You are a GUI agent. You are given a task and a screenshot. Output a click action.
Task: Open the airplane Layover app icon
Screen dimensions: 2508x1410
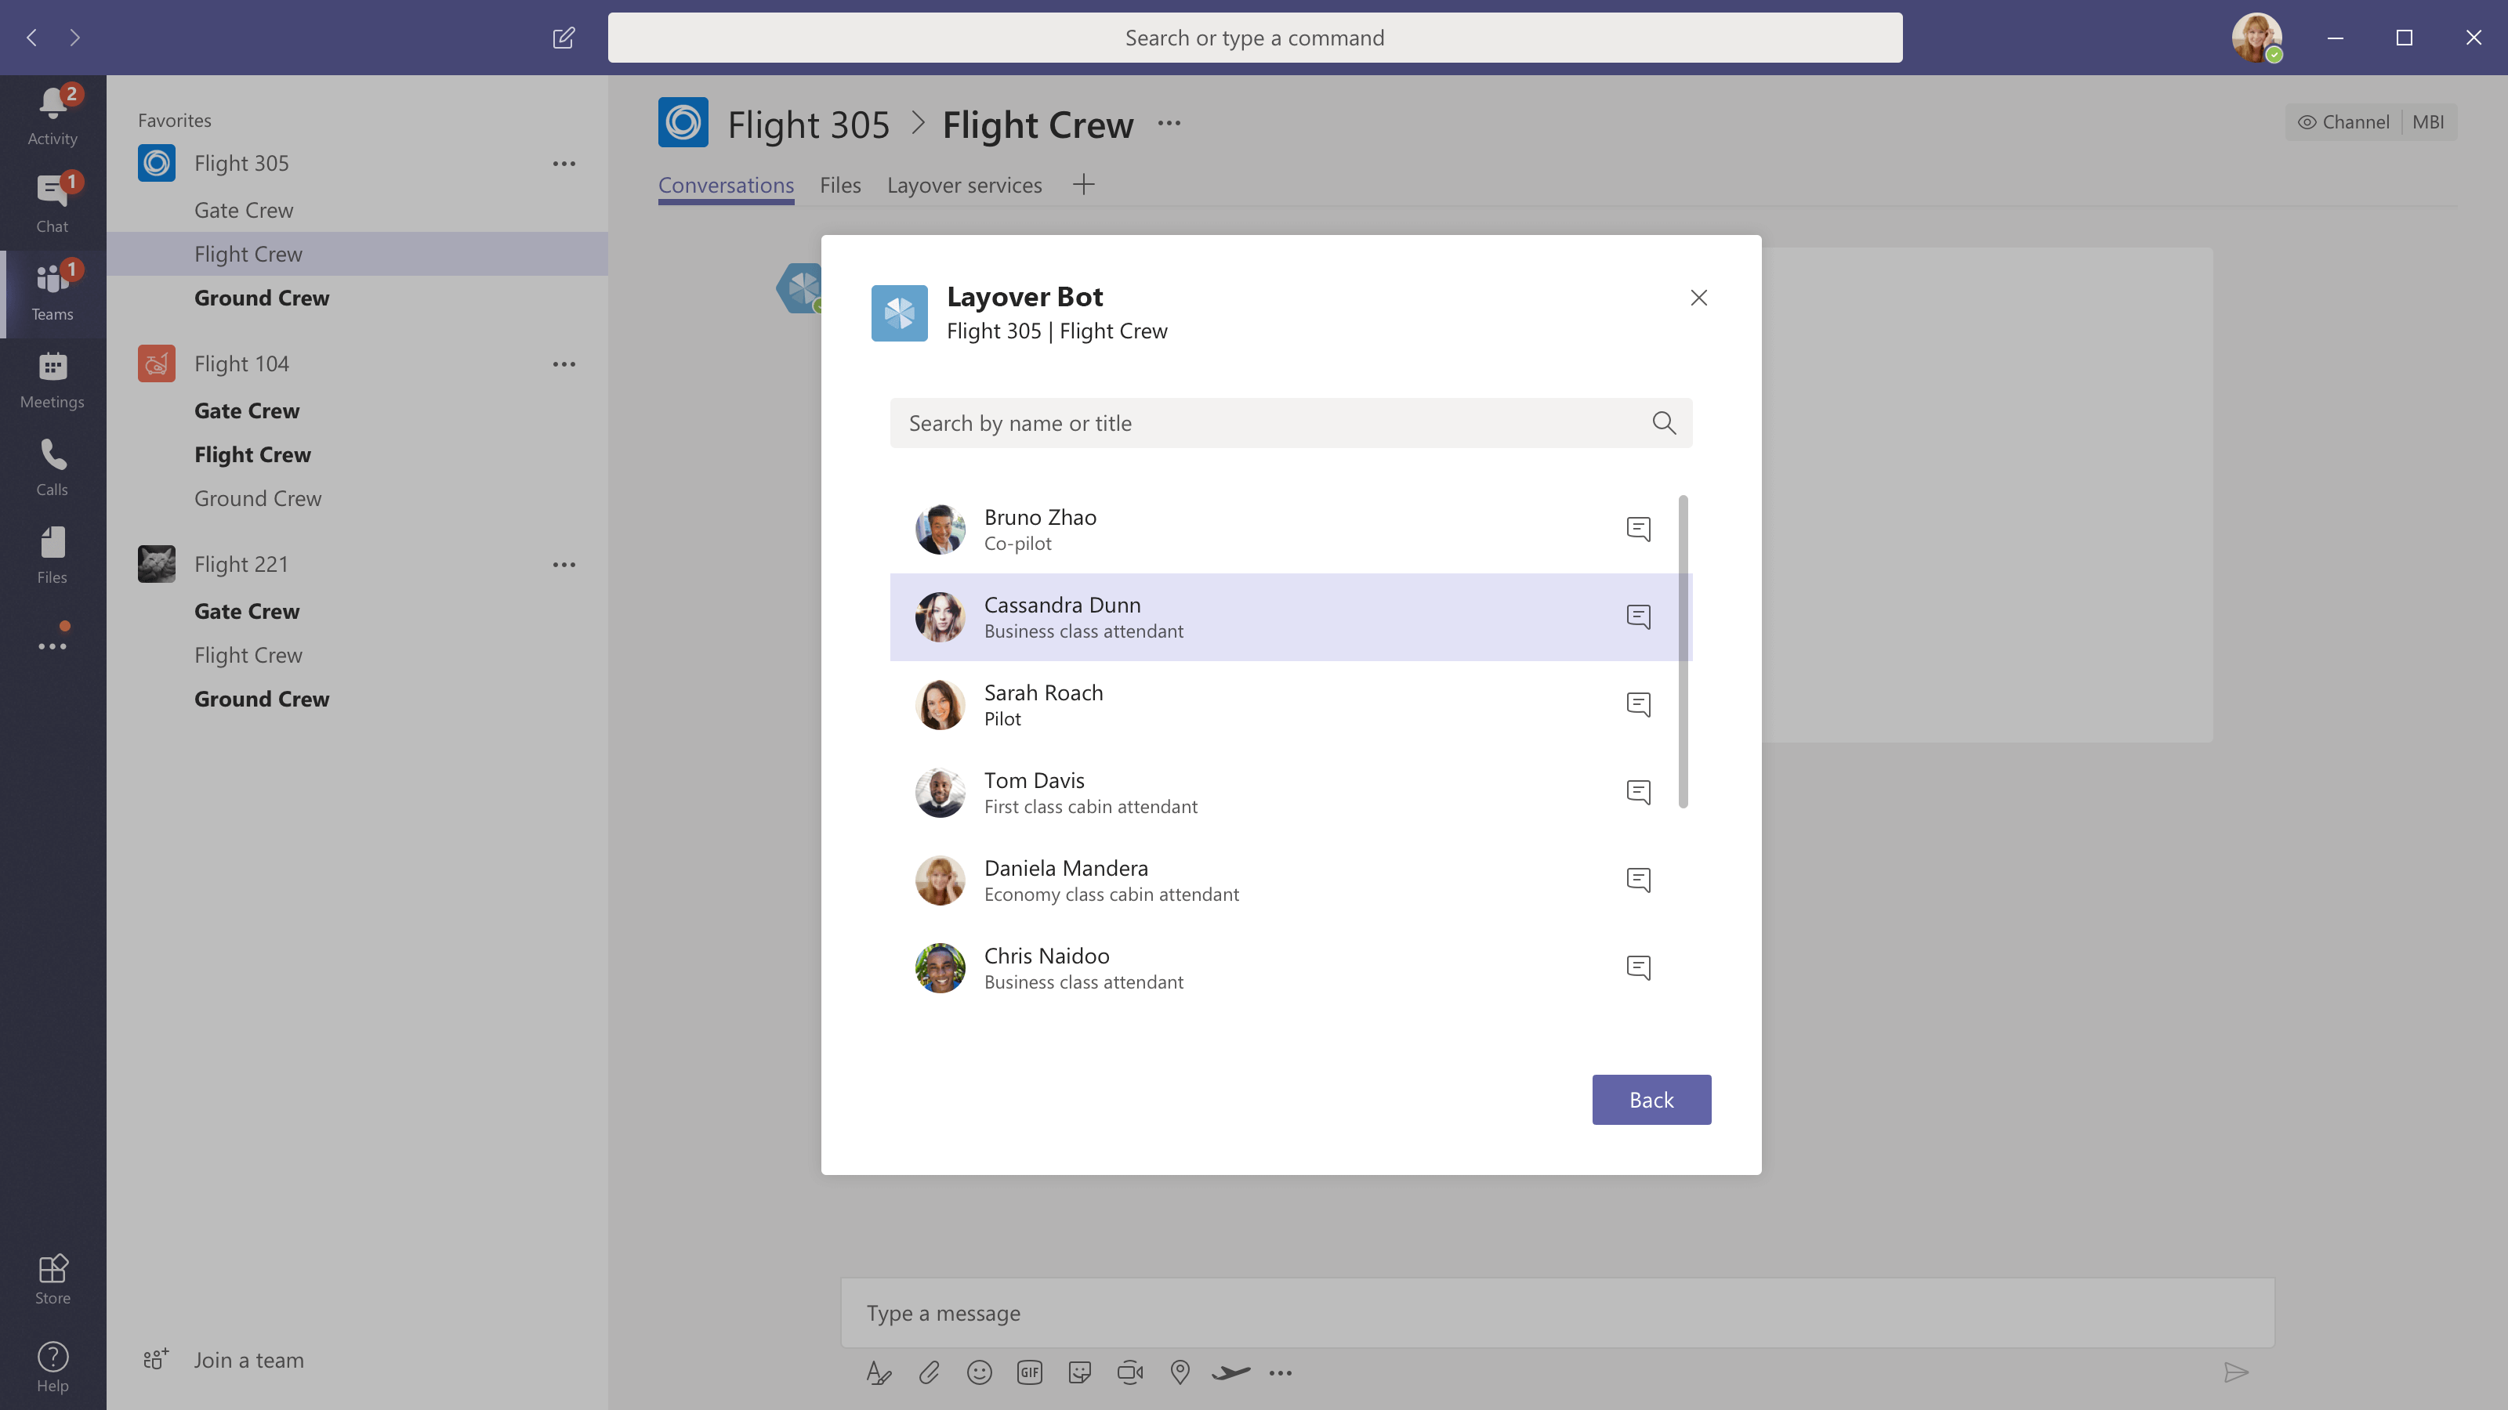click(1230, 1372)
